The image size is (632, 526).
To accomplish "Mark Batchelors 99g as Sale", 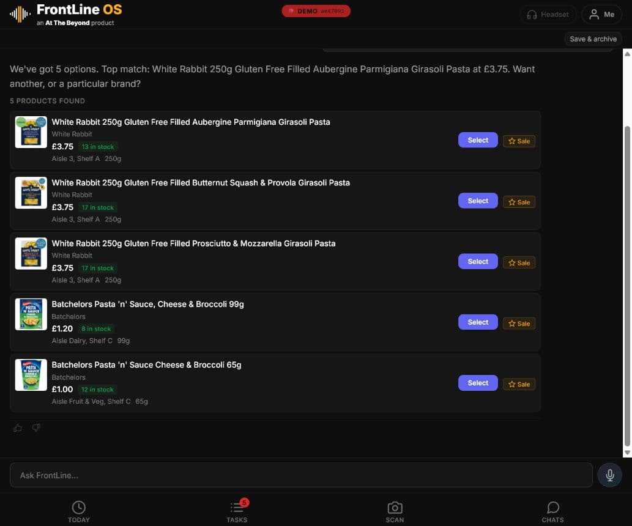I will click(519, 324).
